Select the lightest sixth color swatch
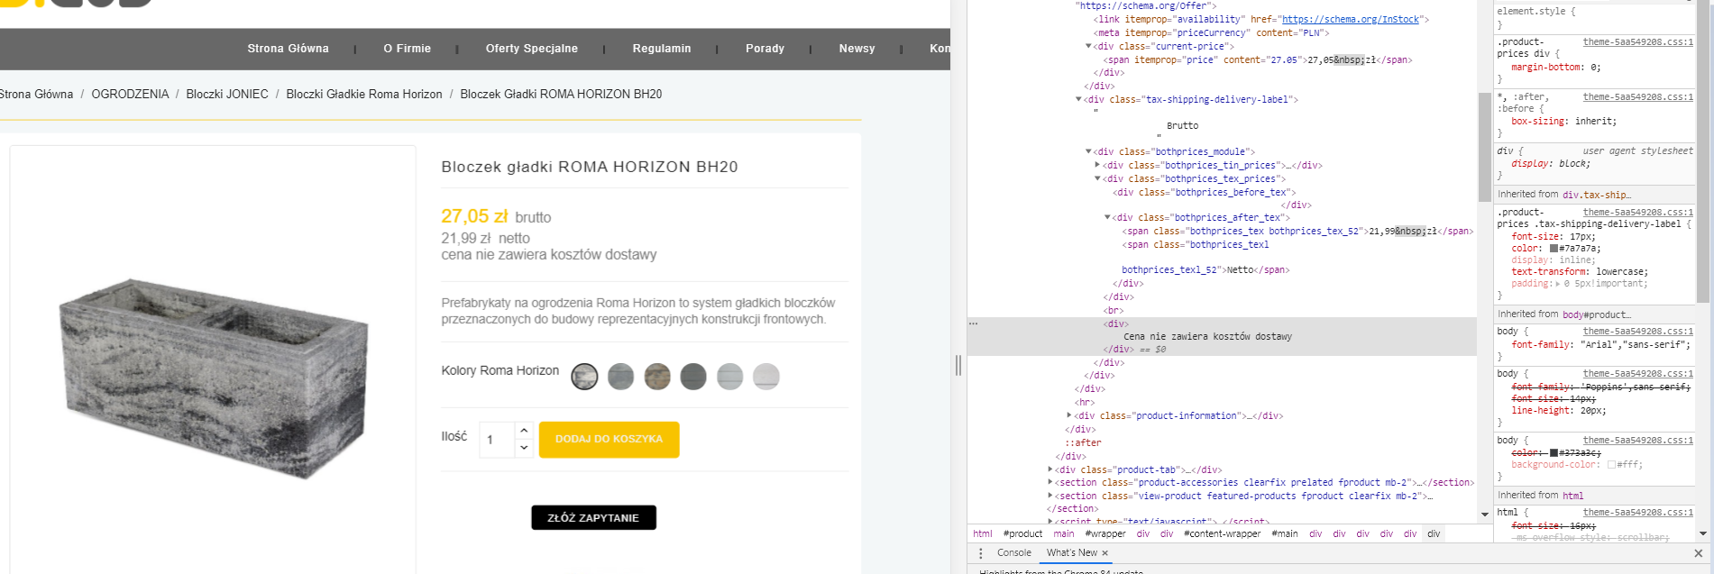The width and height of the screenshot is (1714, 574). pos(766,377)
